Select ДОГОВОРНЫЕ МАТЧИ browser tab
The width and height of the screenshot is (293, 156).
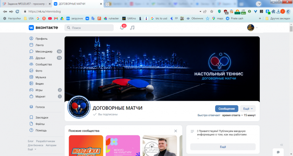pos(77,4)
